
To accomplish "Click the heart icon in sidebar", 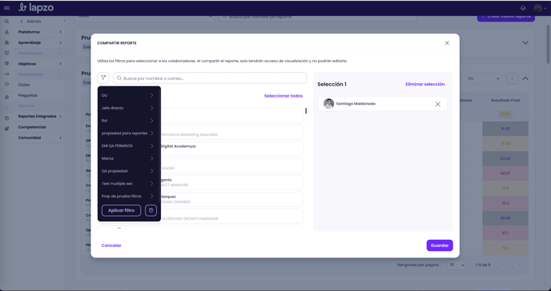I will (x=6, y=85).
